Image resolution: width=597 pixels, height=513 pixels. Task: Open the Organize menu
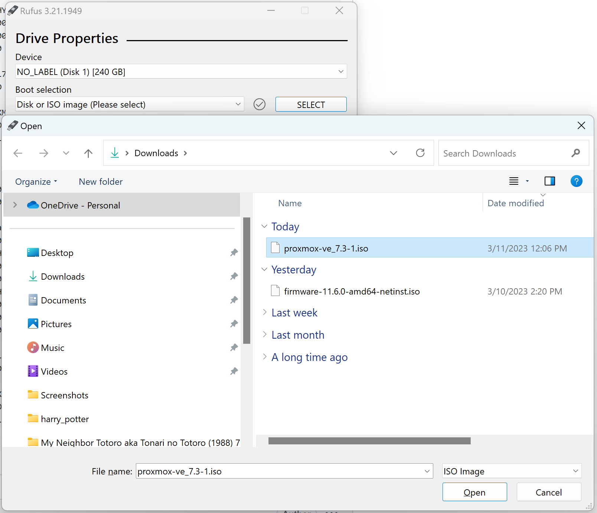(36, 182)
